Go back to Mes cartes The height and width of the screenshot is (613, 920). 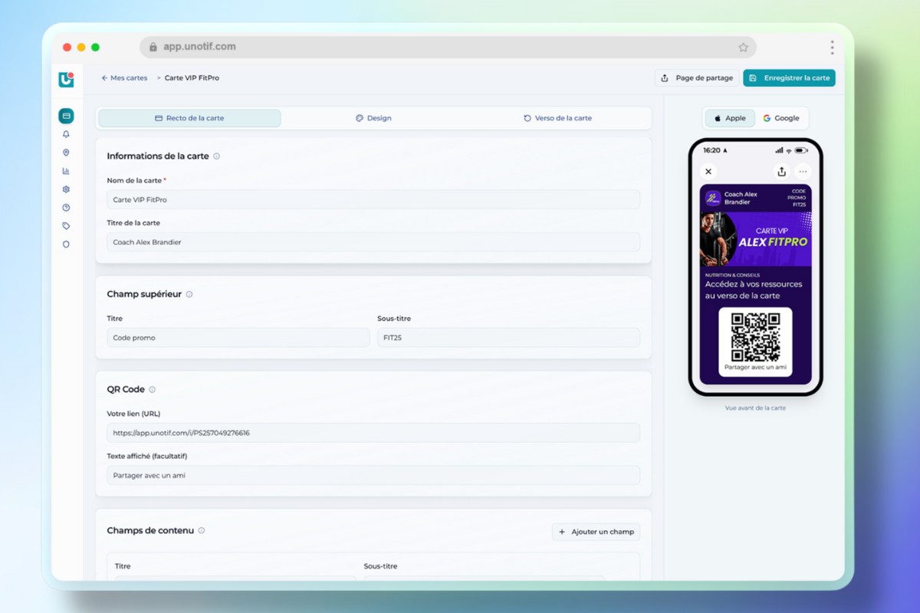point(124,78)
